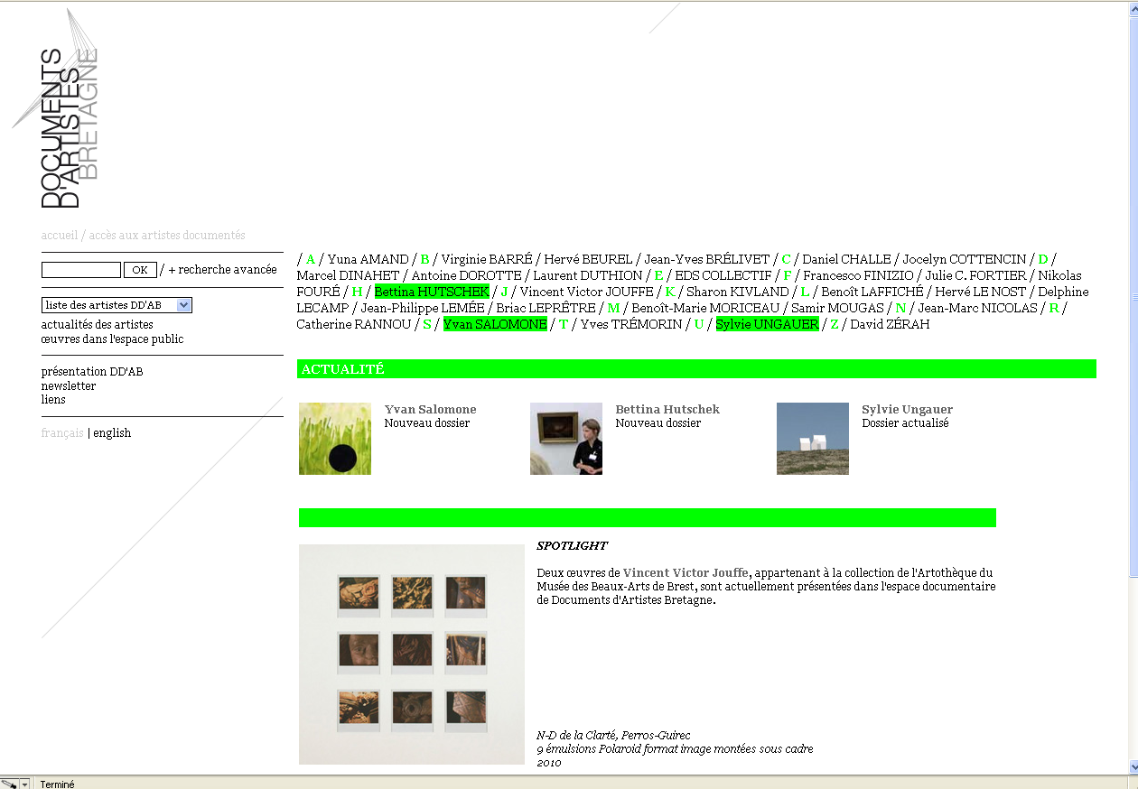Open the newsletter link
The image size is (1138, 789).
click(x=69, y=385)
